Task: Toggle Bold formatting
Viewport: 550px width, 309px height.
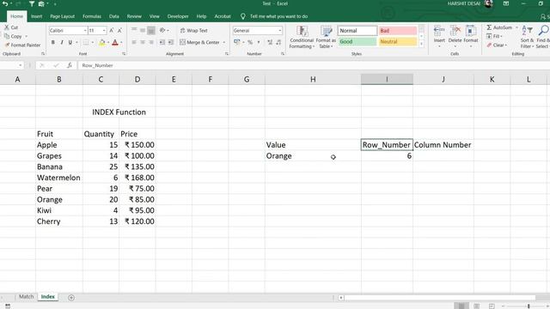Action: tap(53, 42)
